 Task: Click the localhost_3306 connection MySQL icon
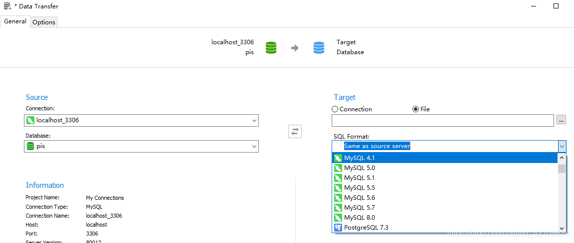coord(30,120)
